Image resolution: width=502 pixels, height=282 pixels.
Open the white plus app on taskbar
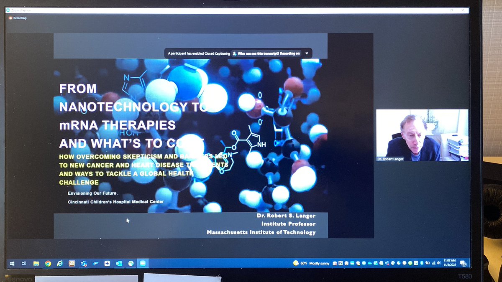point(107,263)
